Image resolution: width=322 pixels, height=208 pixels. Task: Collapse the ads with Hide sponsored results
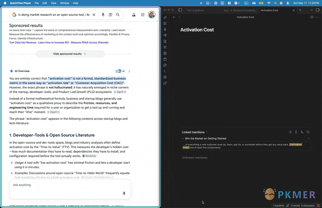(x=70, y=54)
